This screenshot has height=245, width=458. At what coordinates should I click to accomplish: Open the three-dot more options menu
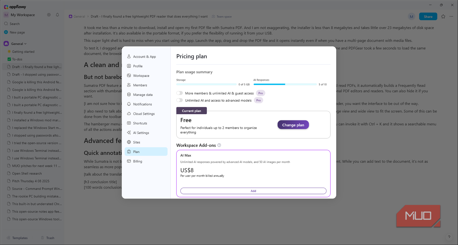[x=451, y=17]
